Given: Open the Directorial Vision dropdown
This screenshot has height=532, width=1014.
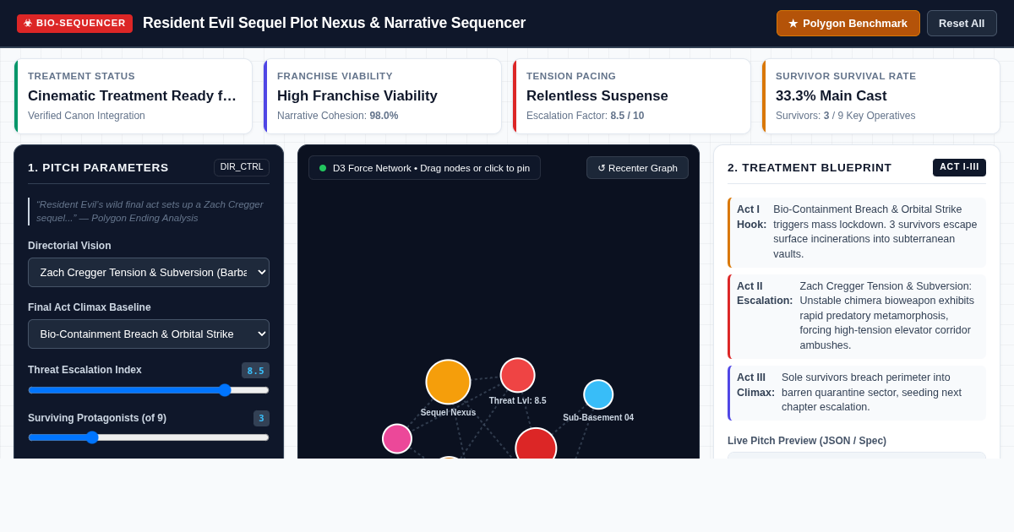Looking at the screenshot, I should [x=149, y=273].
